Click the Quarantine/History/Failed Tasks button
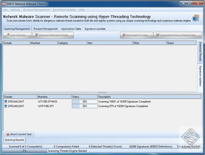 point(178,35)
